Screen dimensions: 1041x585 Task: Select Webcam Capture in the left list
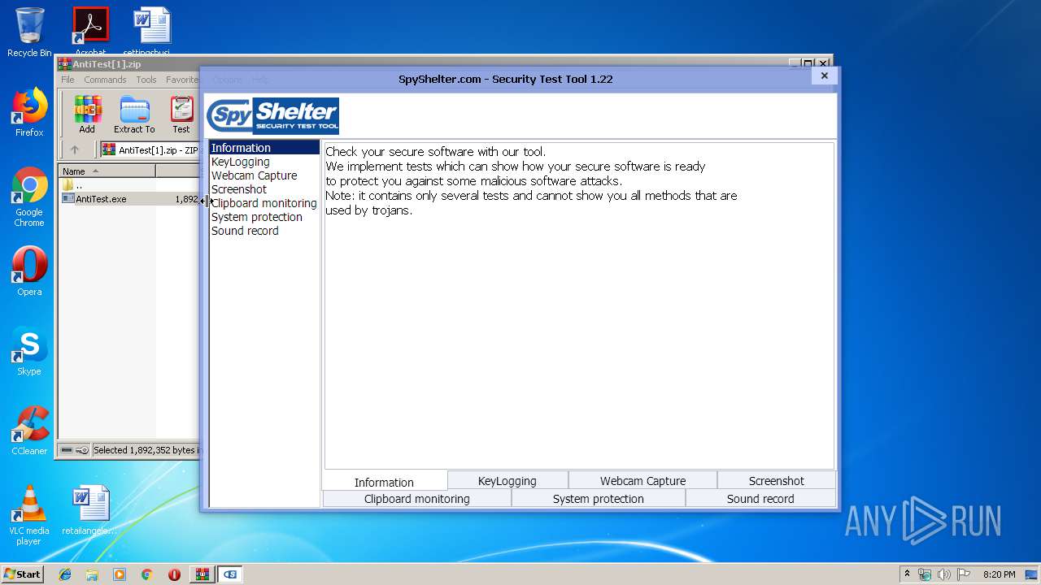(264, 175)
